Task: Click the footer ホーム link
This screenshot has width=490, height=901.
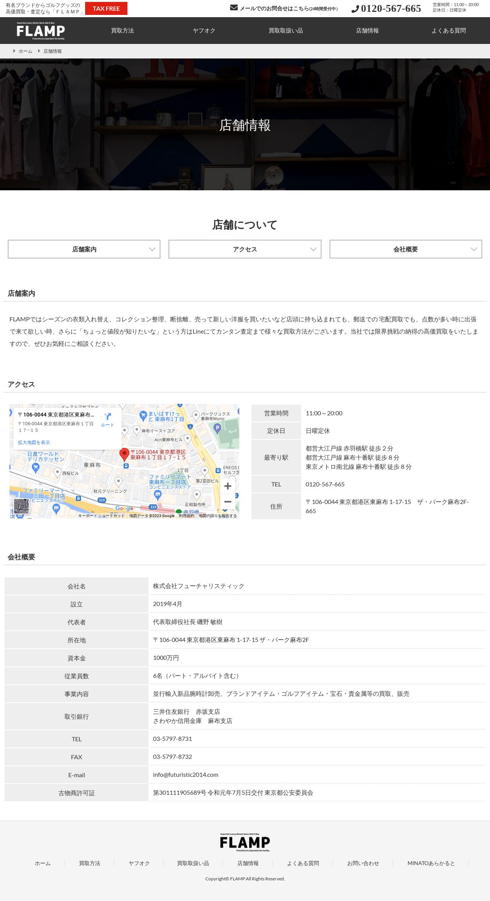Action: click(x=43, y=863)
